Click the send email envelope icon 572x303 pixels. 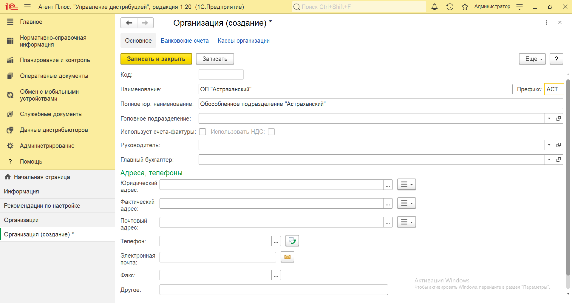[x=287, y=257]
